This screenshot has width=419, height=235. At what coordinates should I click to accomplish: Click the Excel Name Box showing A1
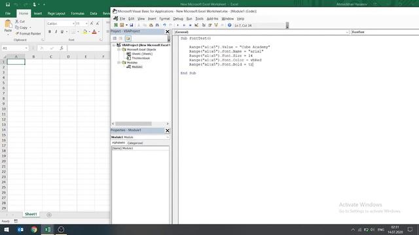point(15,48)
